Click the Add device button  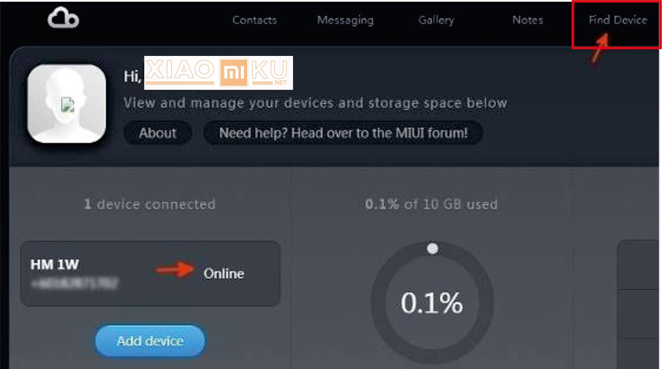click(150, 341)
